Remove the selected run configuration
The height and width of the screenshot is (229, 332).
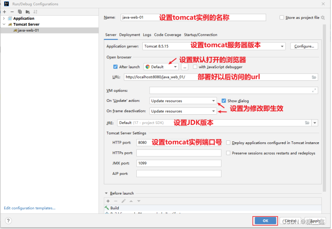pyautogui.click(x=12, y=12)
